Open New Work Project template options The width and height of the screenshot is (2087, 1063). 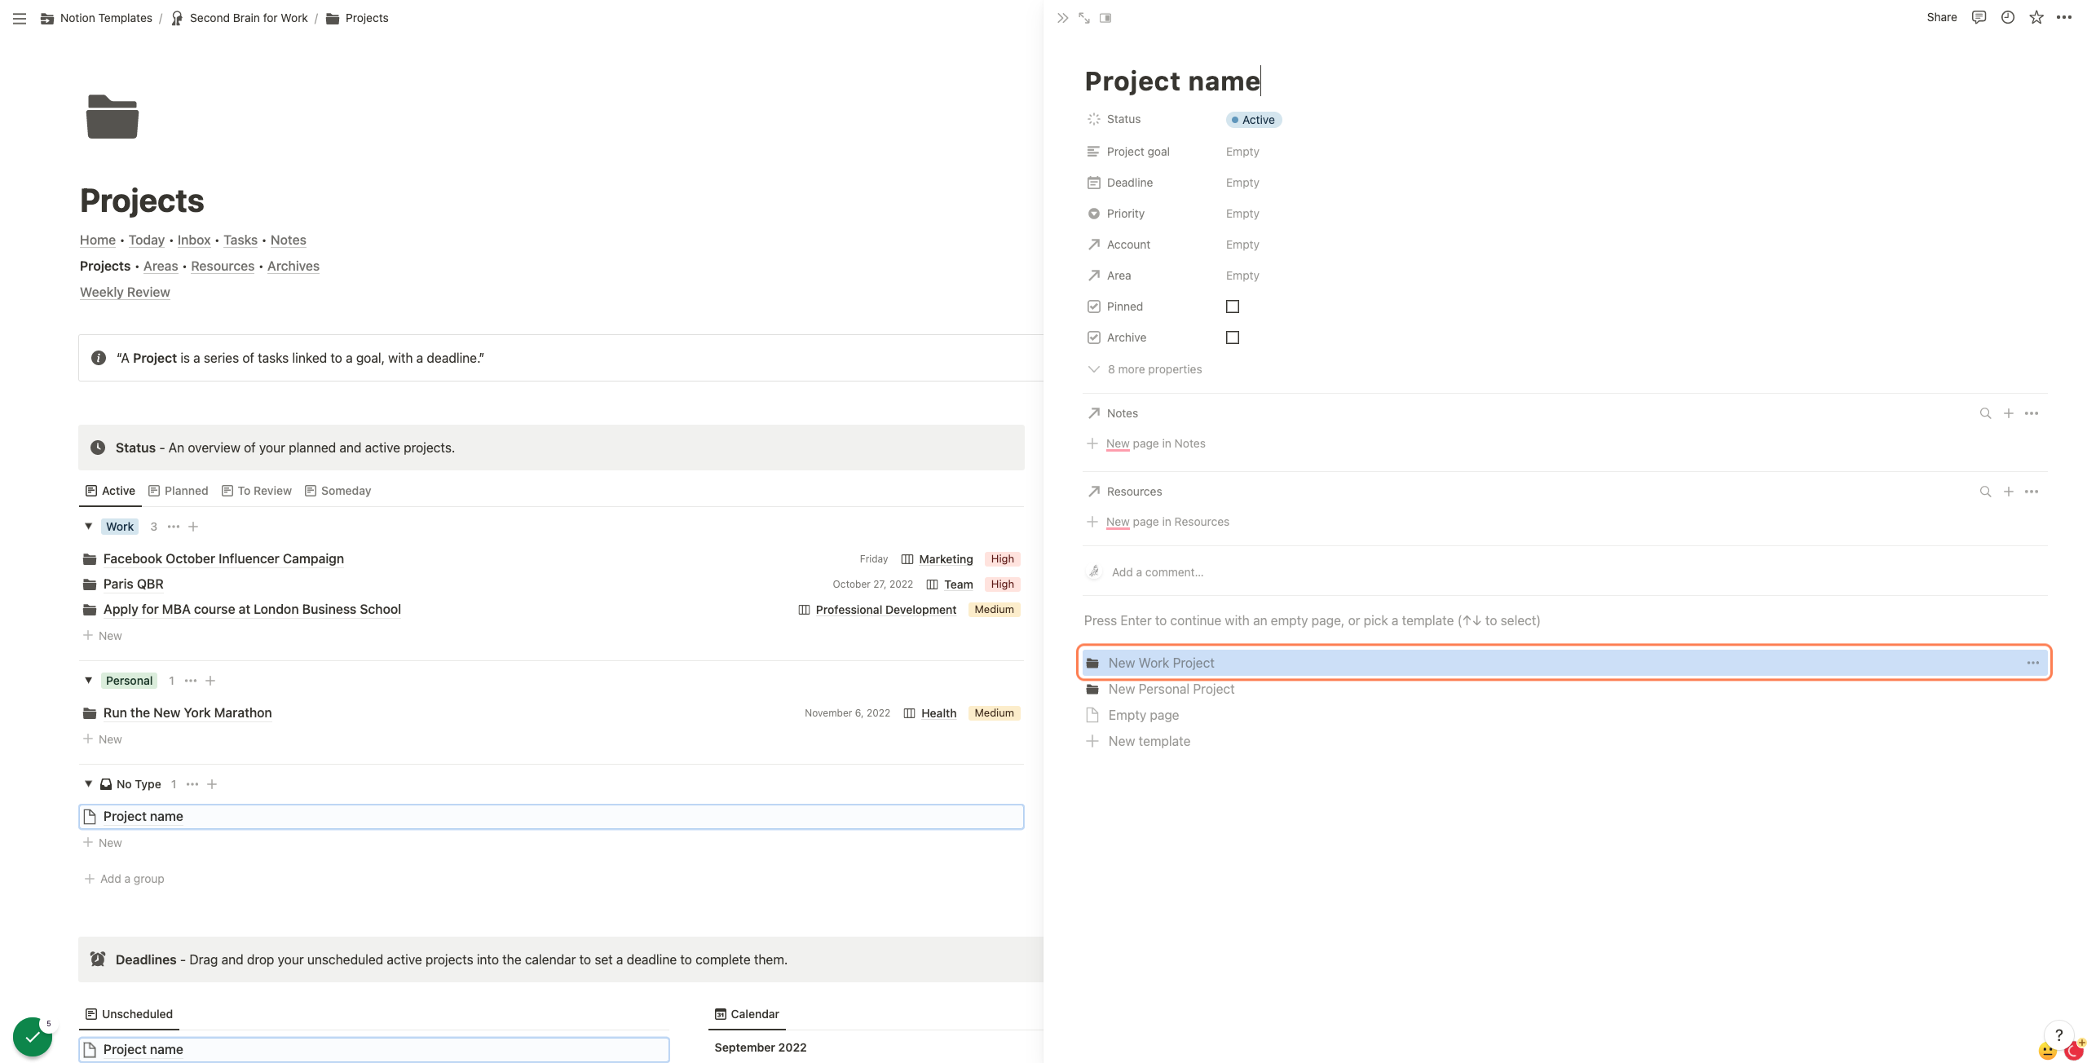(x=2033, y=663)
